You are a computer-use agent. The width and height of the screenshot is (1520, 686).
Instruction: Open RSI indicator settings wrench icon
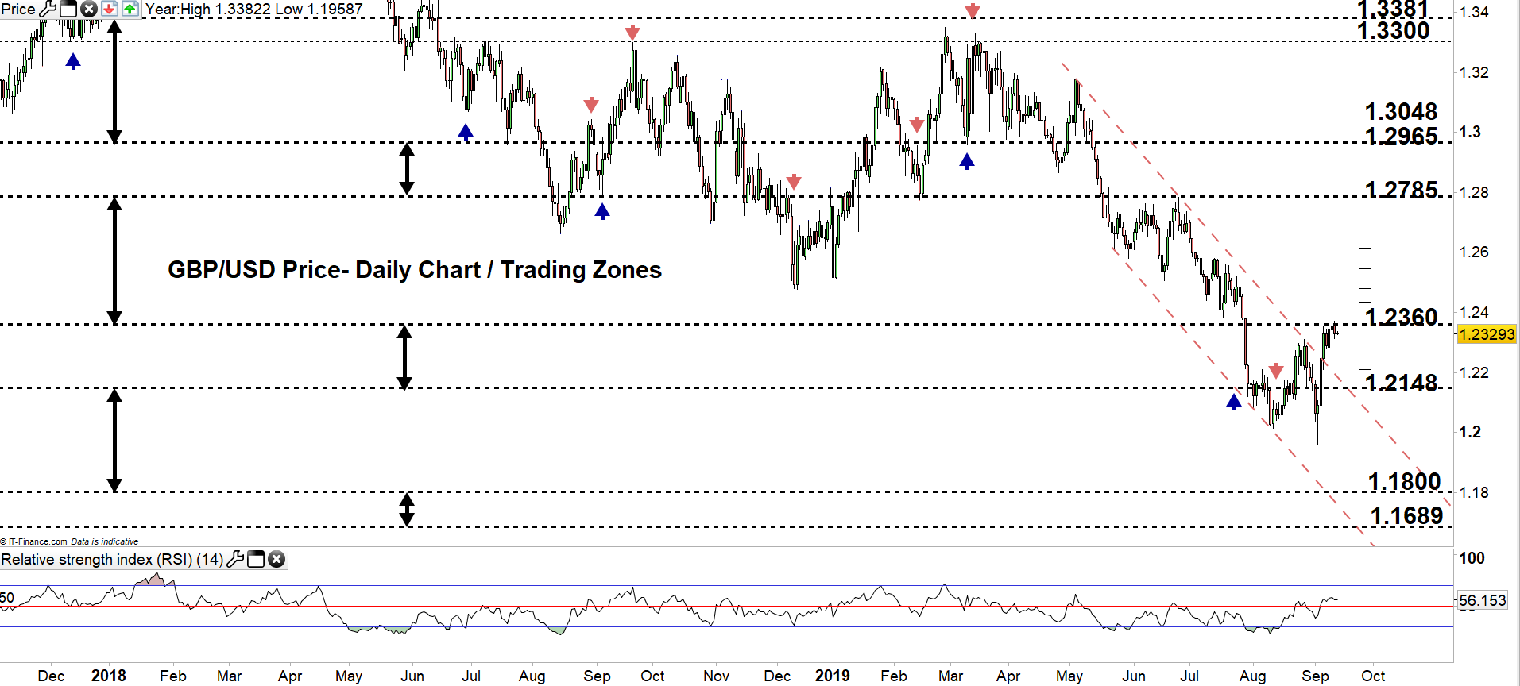[235, 559]
